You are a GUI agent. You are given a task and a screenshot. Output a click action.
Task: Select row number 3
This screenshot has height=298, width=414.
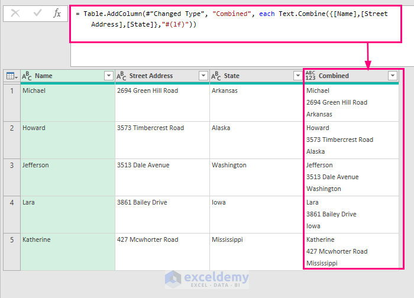tap(12, 177)
